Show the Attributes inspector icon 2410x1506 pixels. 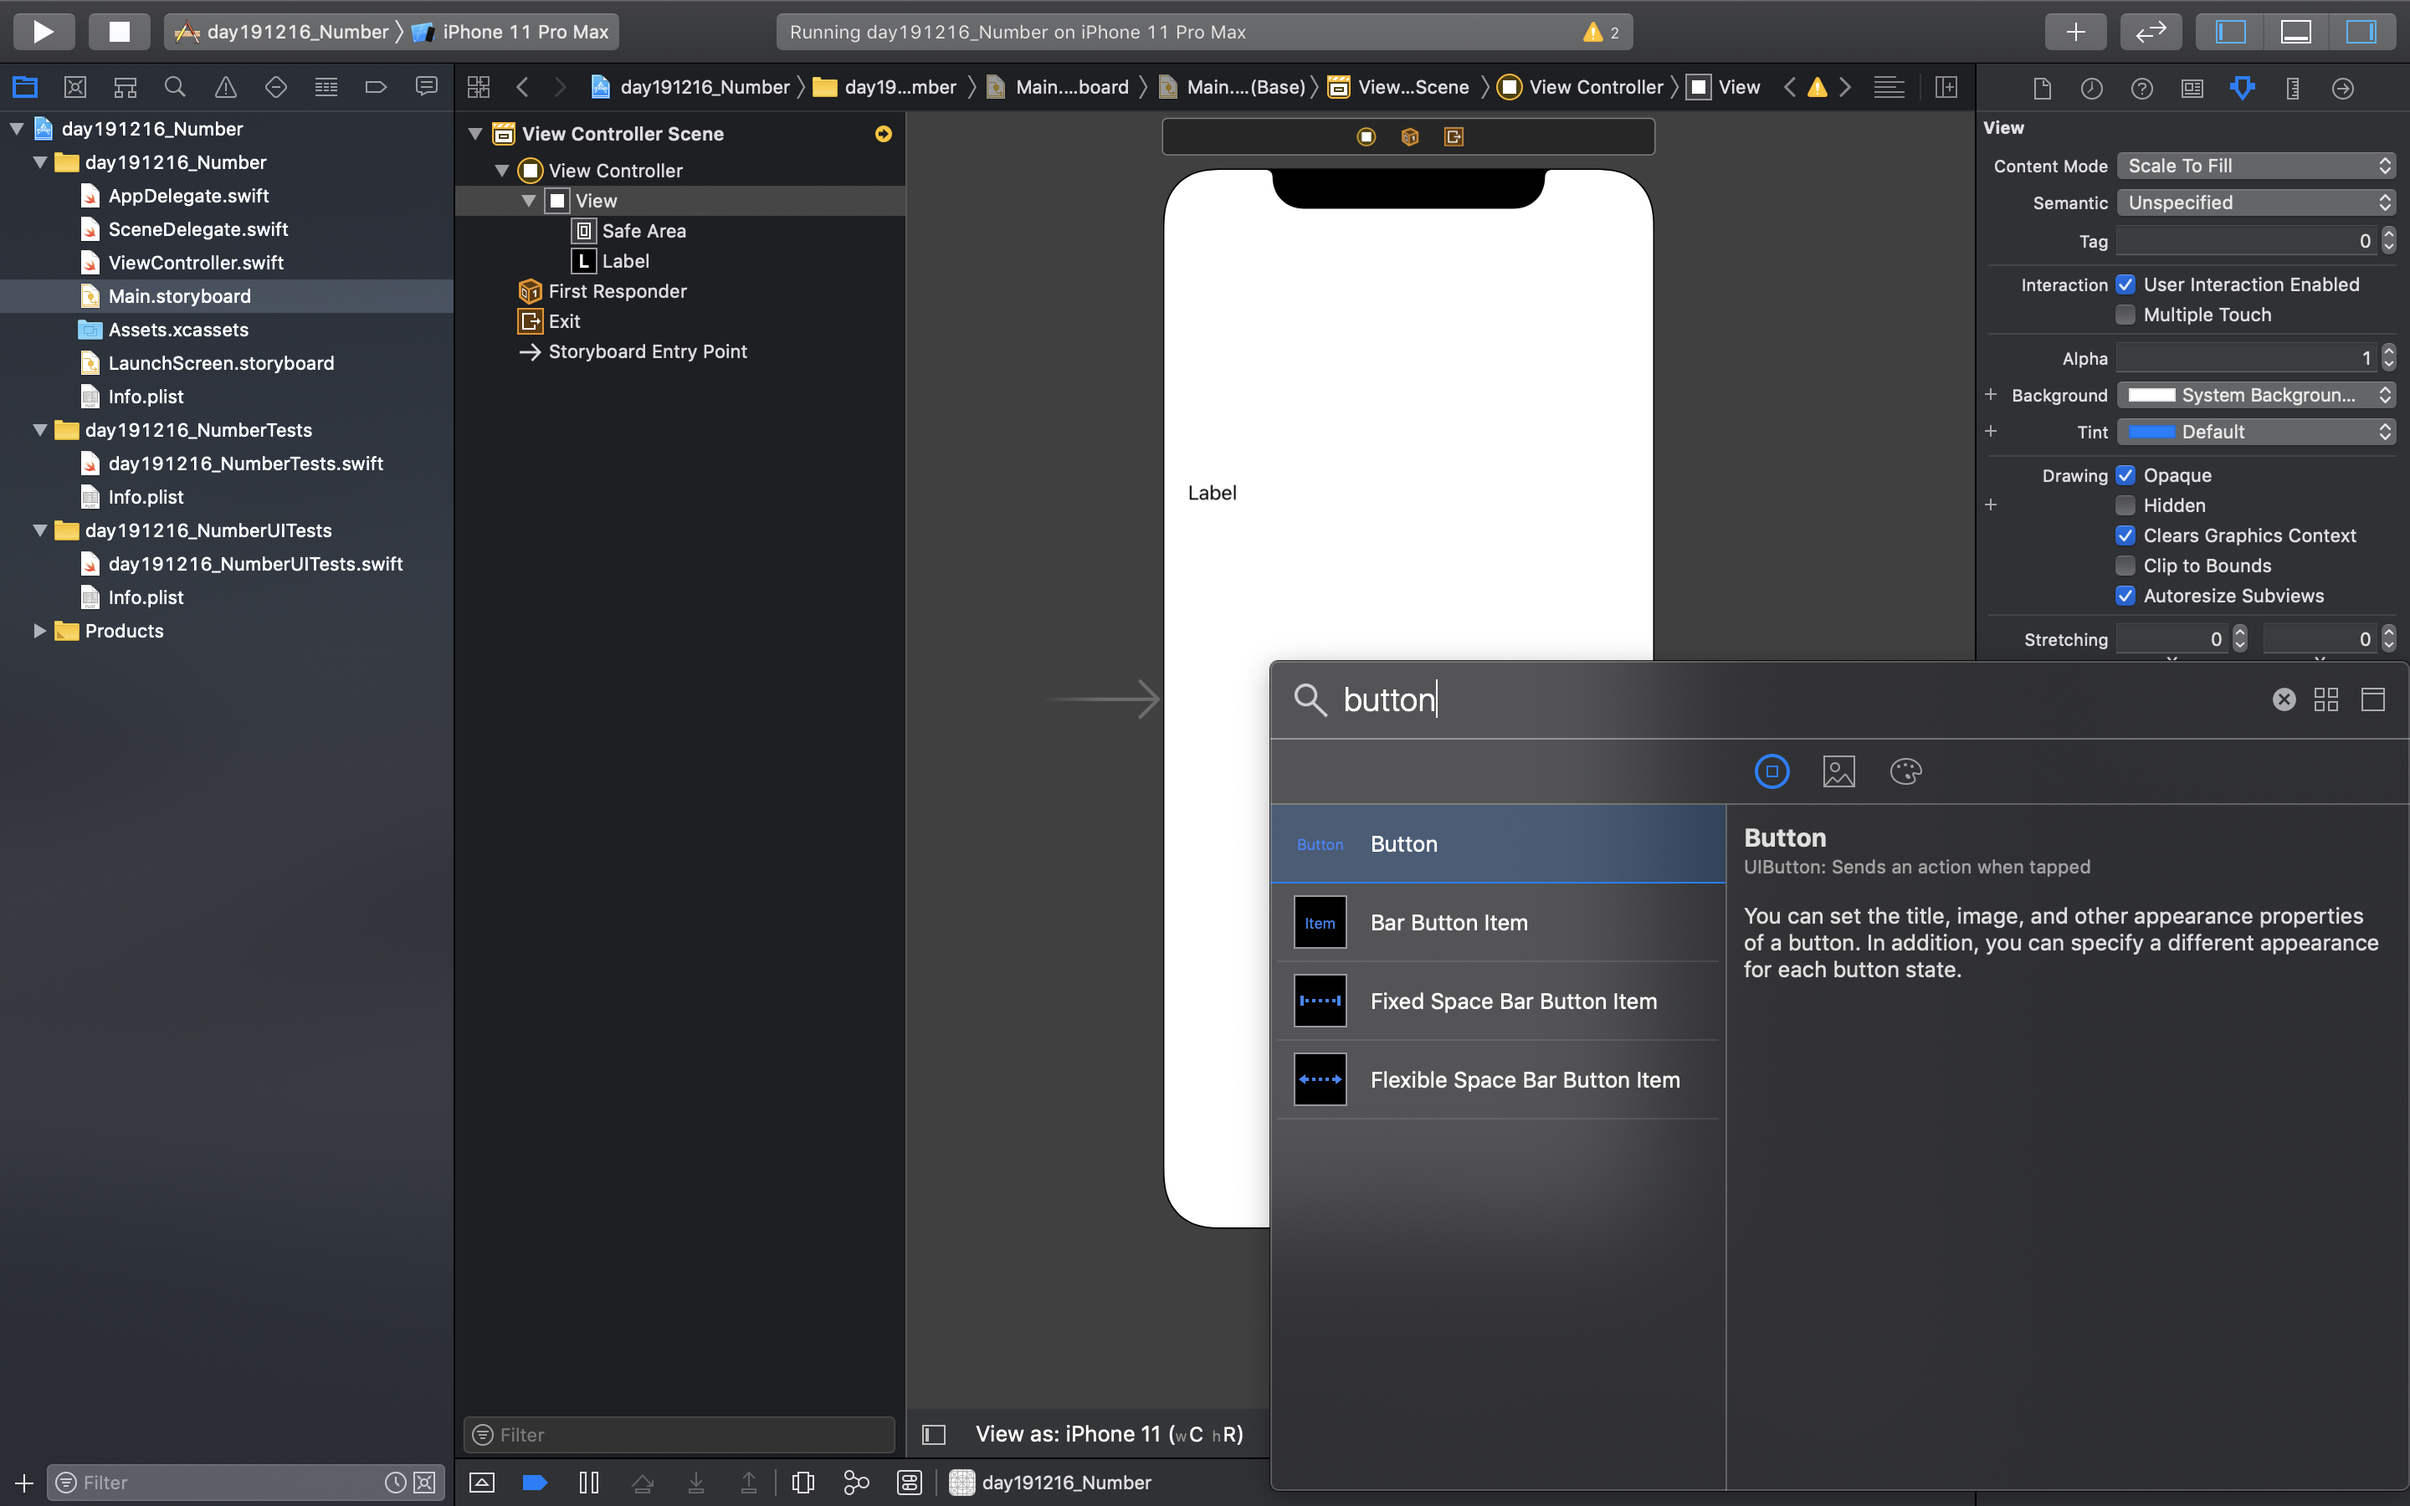point(2242,88)
